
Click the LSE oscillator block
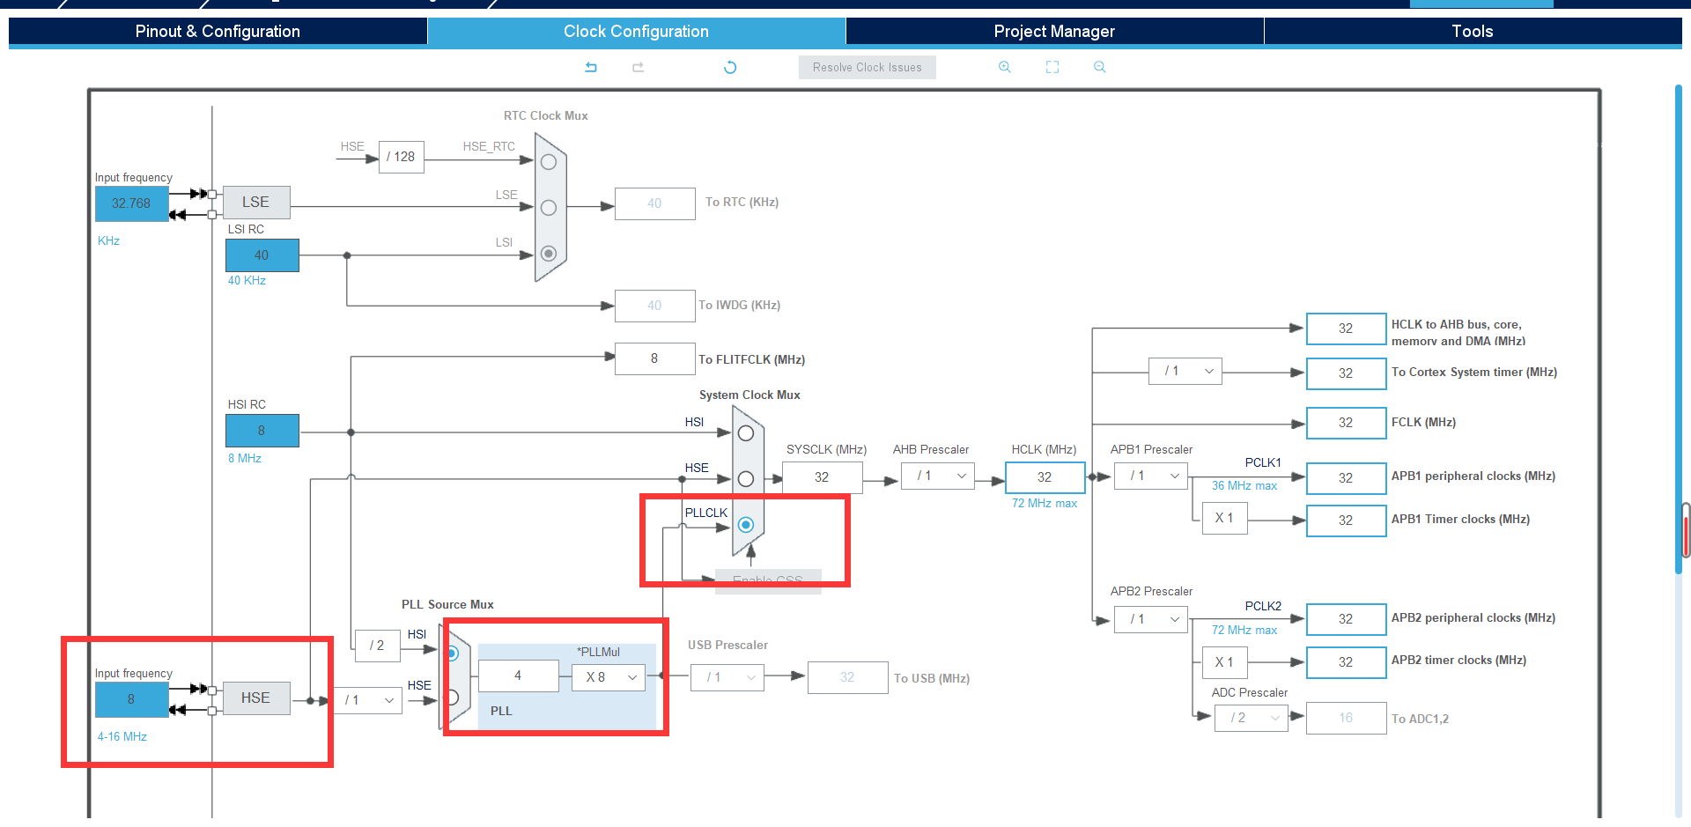256,202
